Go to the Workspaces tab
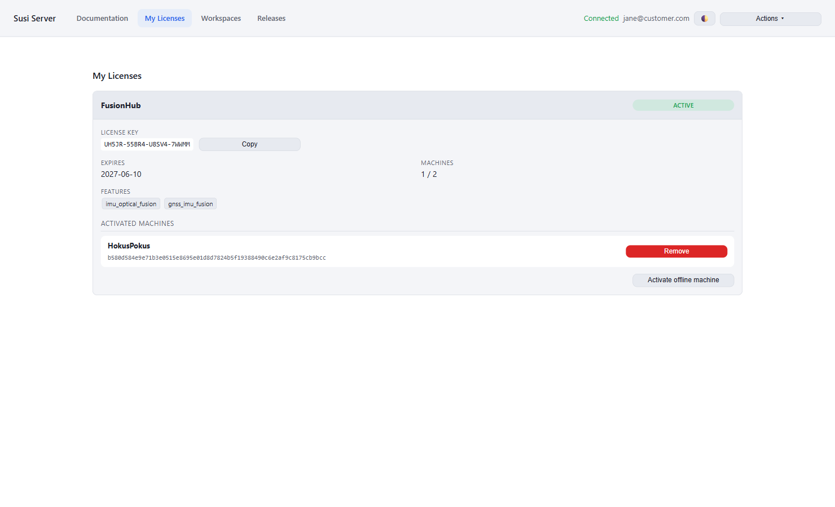Screen dimensions: 835x507 221,19
